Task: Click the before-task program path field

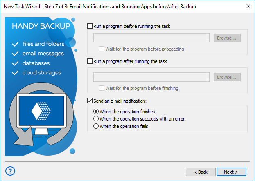Action: coord(151,38)
